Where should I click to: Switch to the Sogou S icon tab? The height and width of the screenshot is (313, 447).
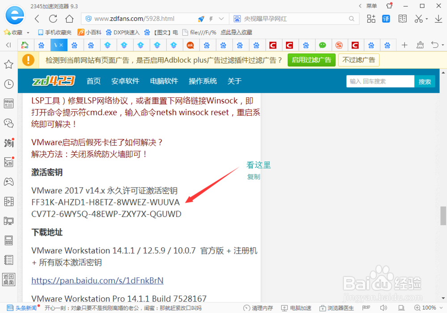[339, 45]
